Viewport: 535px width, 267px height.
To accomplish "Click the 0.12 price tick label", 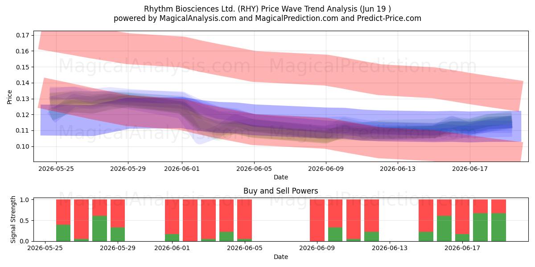I will pos(23,115).
